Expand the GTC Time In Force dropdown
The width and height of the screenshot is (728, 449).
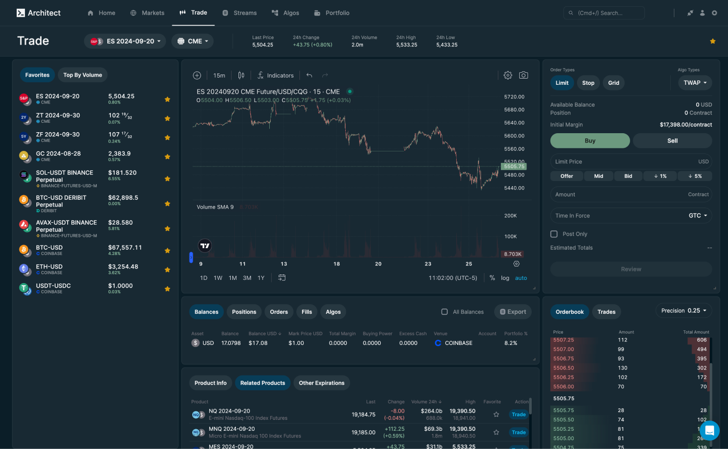tap(699, 215)
